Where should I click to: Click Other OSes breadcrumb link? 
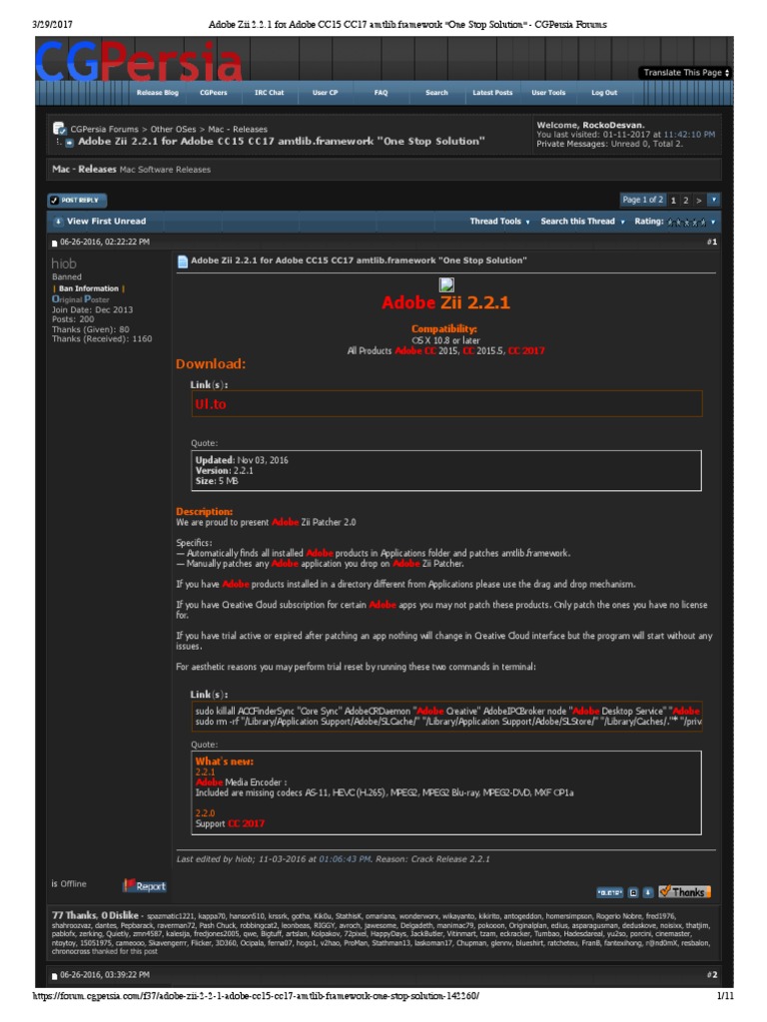(173, 129)
